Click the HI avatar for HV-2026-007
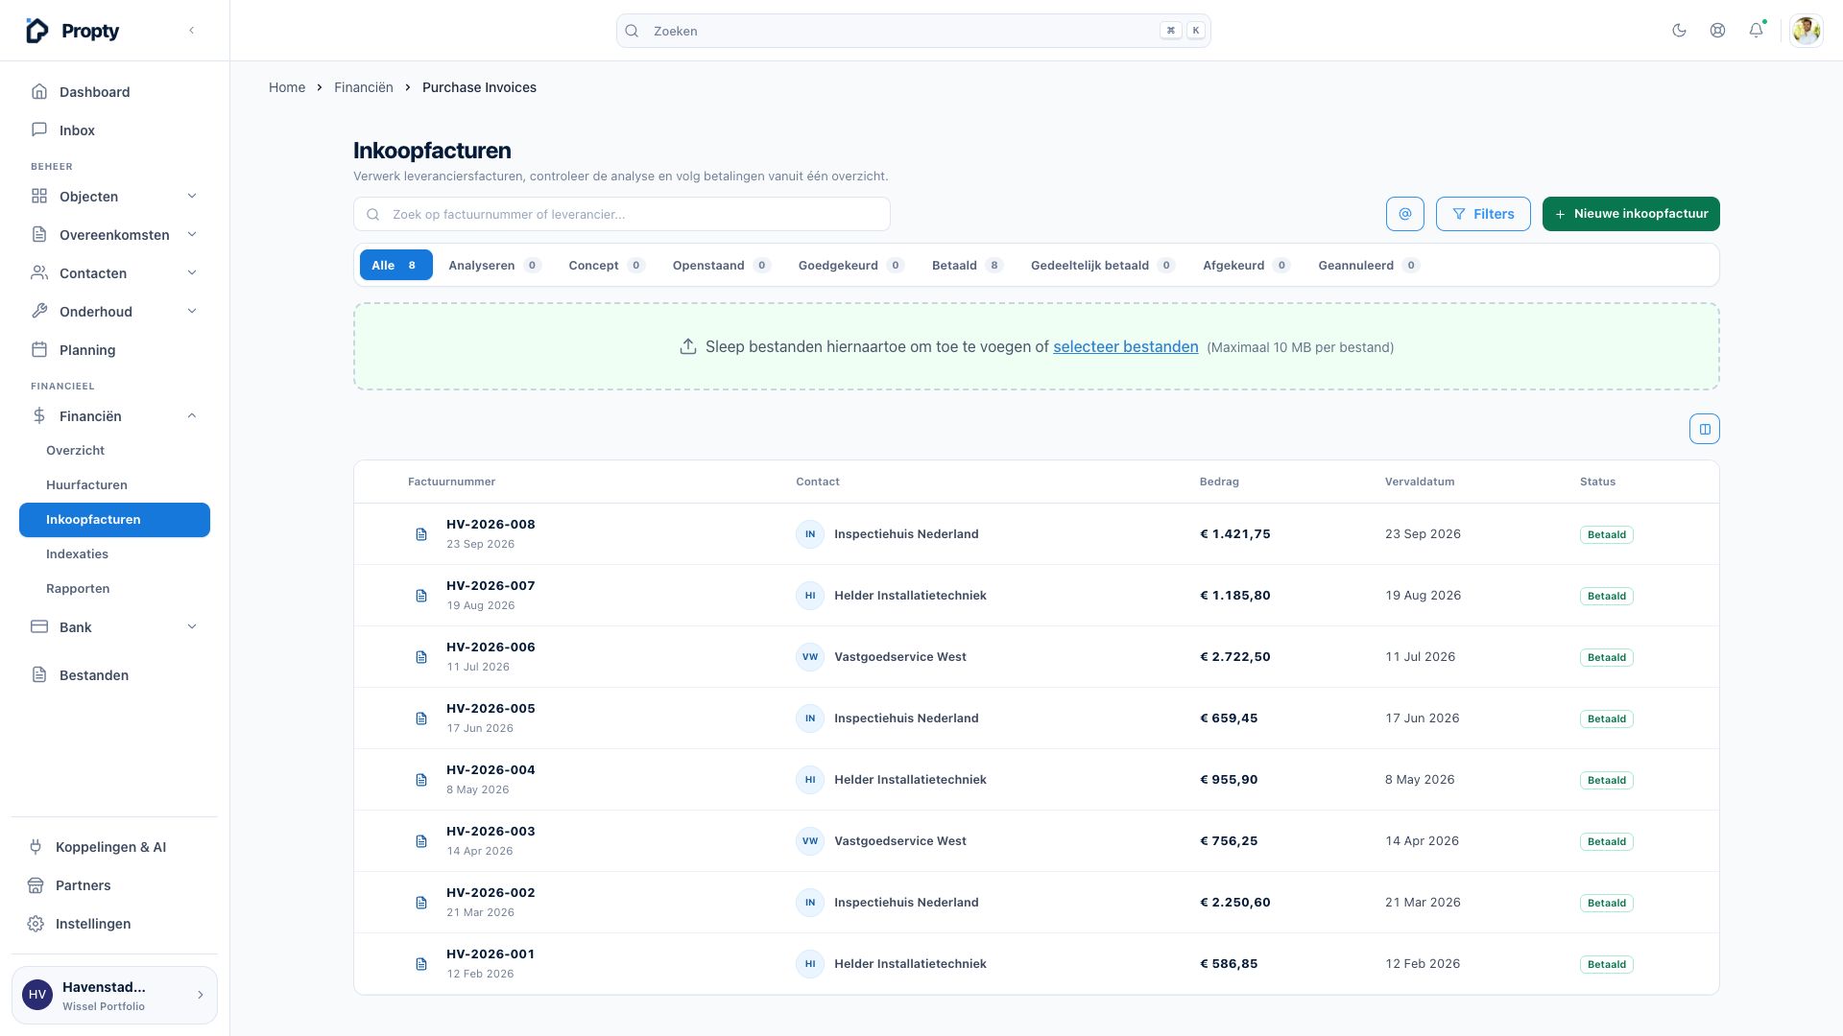The image size is (1843, 1036). 810,596
